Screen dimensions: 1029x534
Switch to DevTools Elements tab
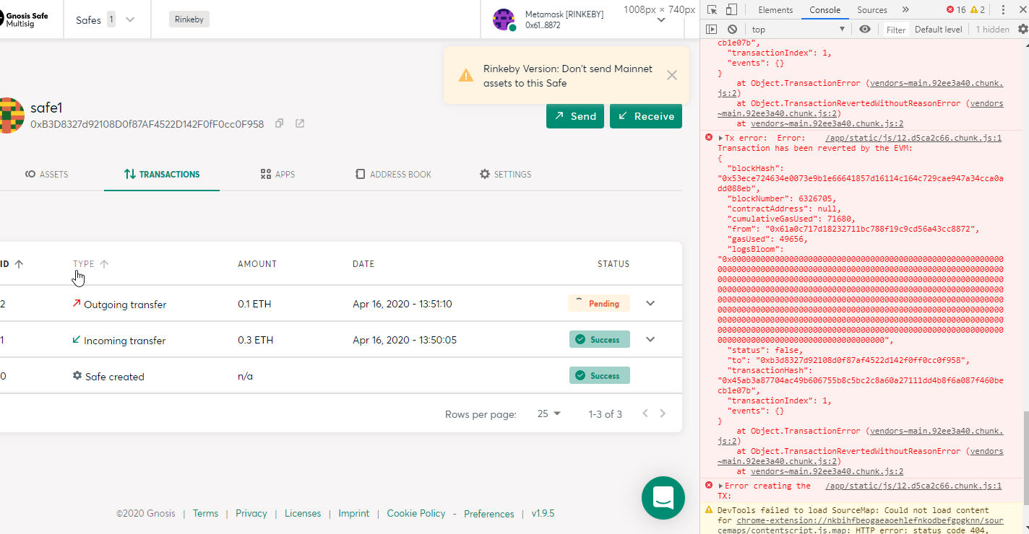(x=775, y=10)
